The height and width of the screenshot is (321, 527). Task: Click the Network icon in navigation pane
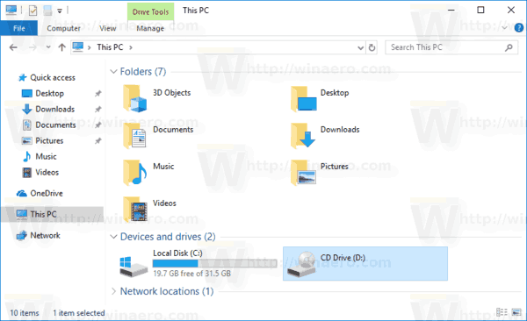pyautogui.click(x=22, y=235)
